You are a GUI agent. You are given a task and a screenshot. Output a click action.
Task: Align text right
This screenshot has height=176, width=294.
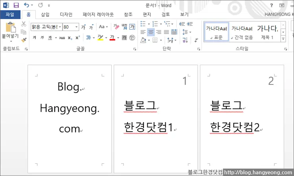(159, 32)
